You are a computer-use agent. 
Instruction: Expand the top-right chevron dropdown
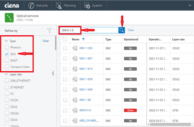tap(190, 5)
